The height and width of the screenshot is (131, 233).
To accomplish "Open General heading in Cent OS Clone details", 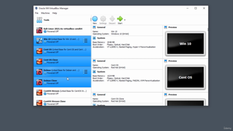I will click(x=101, y=95).
